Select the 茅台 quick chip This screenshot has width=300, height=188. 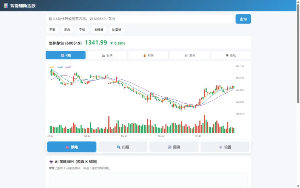[67, 30]
